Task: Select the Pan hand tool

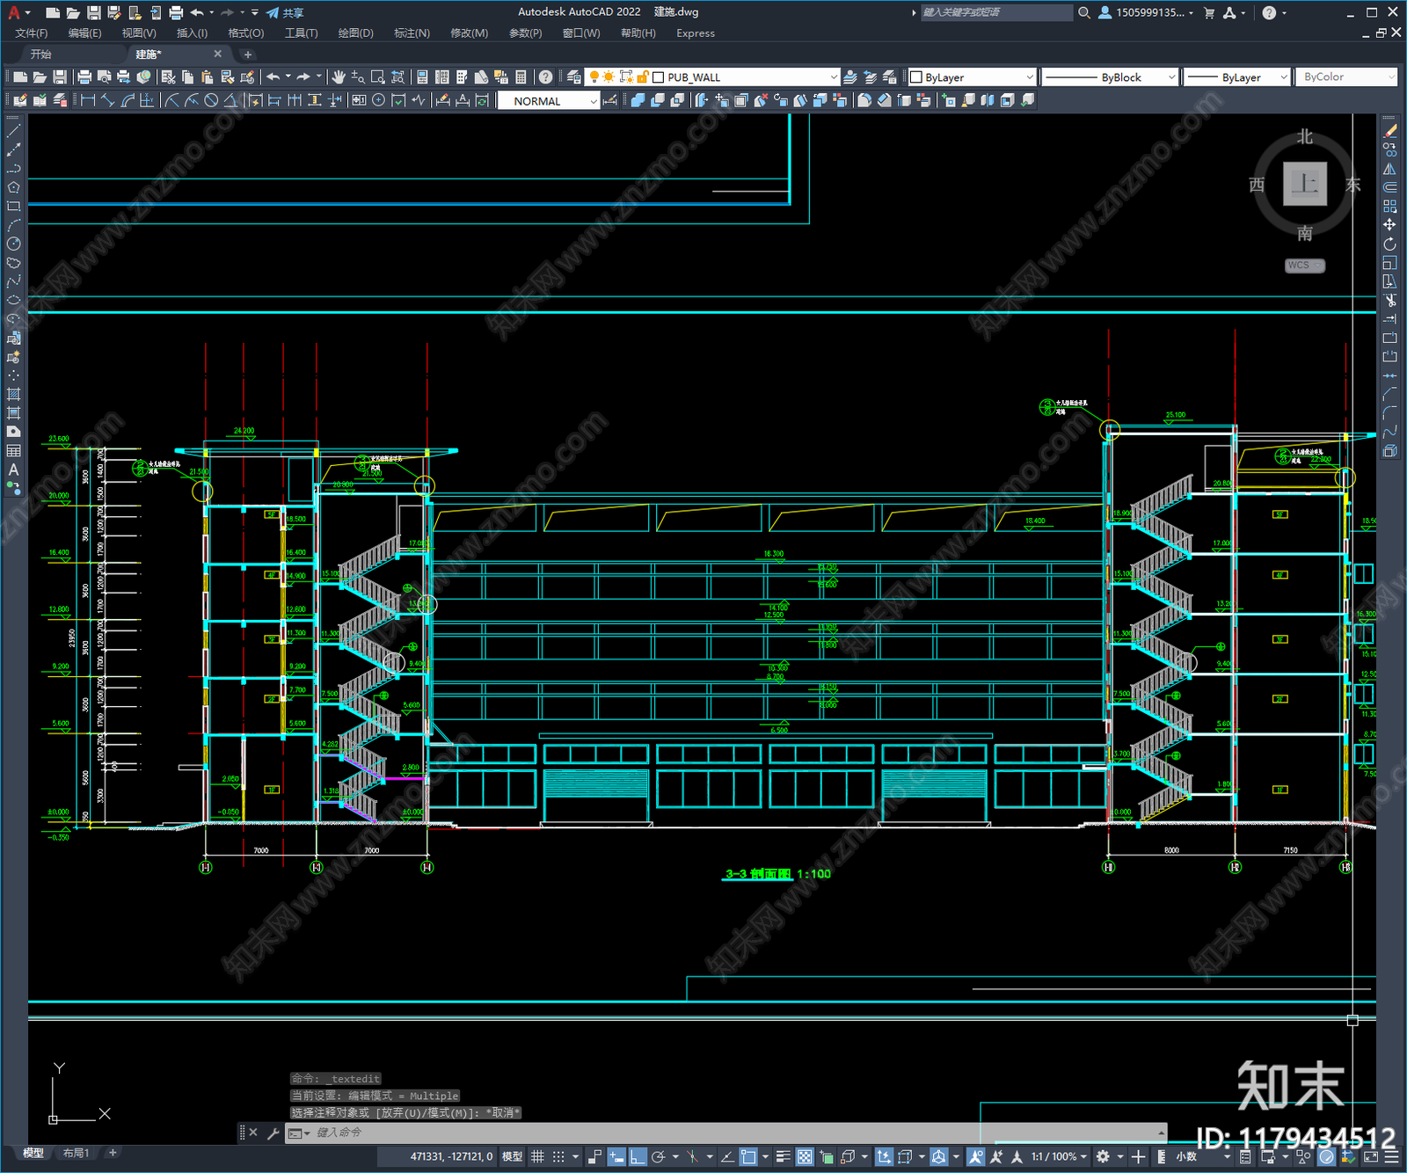Action: tap(339, 77)
